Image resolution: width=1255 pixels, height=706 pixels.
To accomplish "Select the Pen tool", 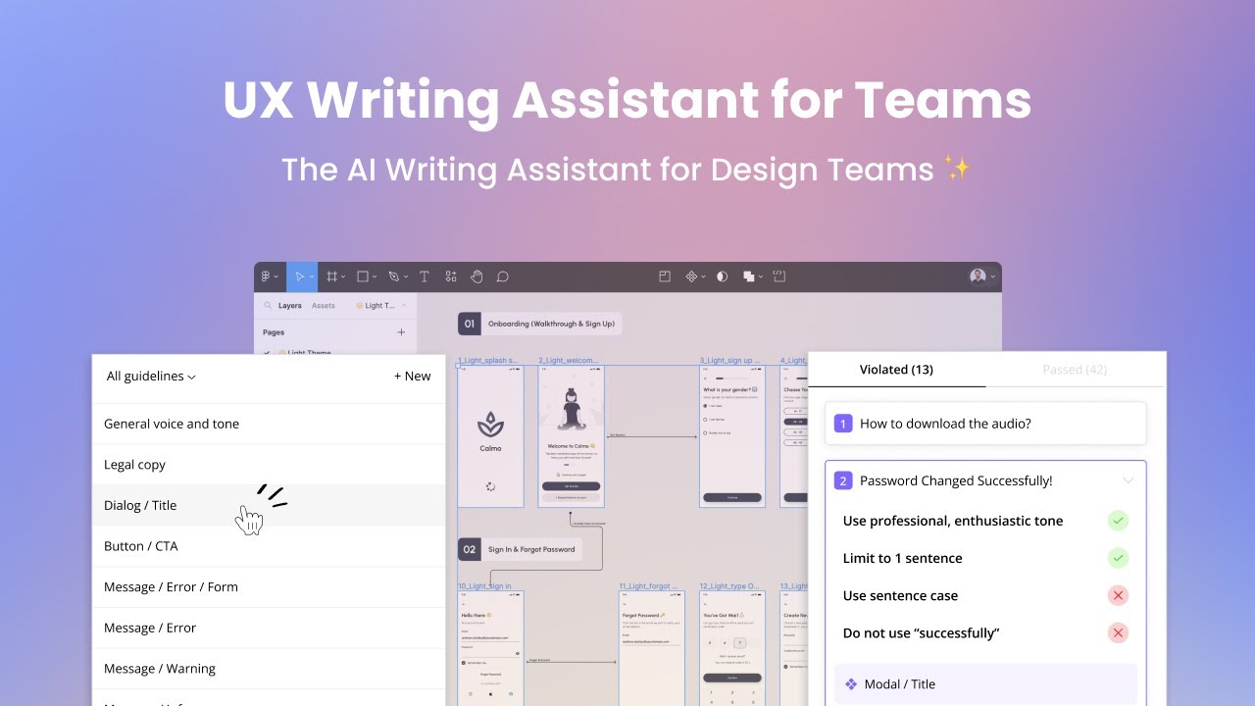I will click(393, 277).
